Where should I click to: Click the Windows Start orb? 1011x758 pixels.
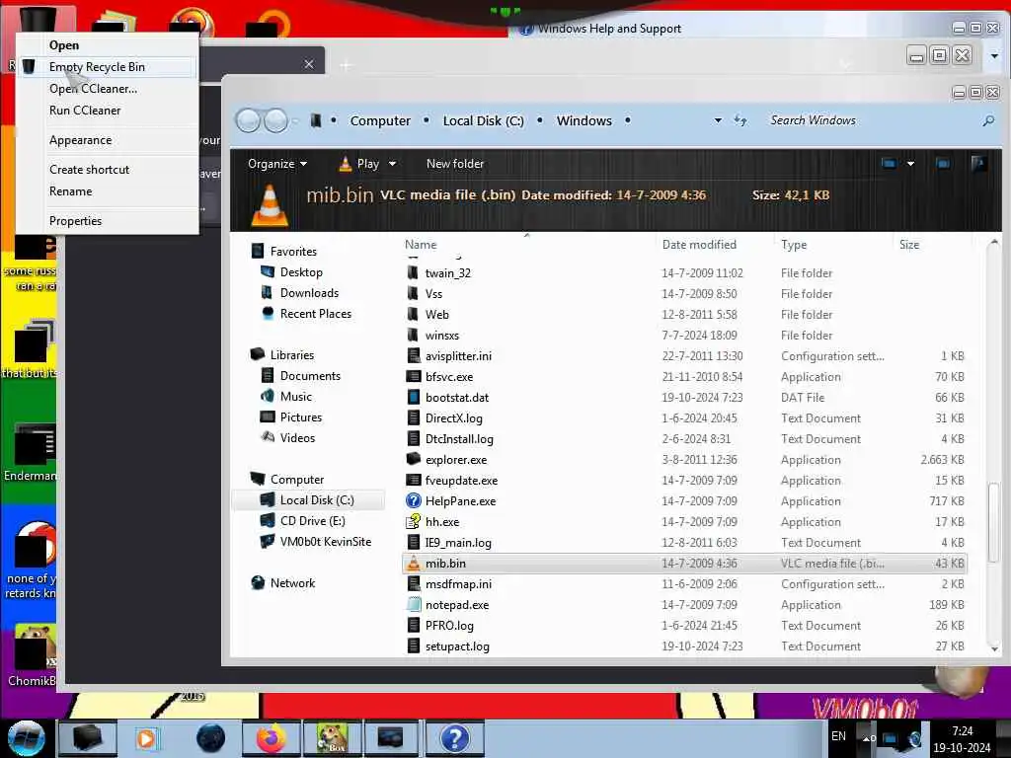click(x=26, y=738)
